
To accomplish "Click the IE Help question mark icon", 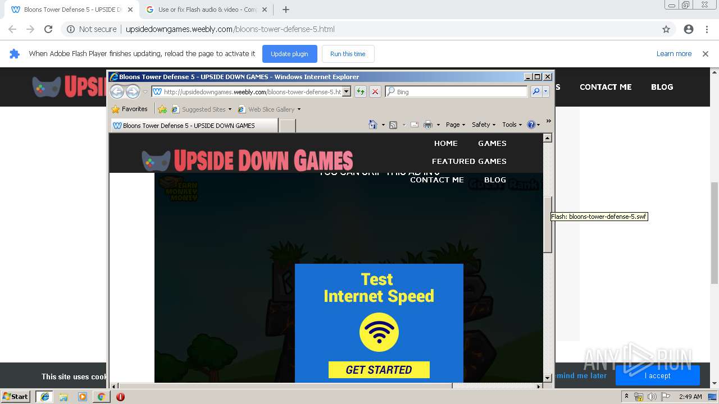I will [x=531, y=125].
